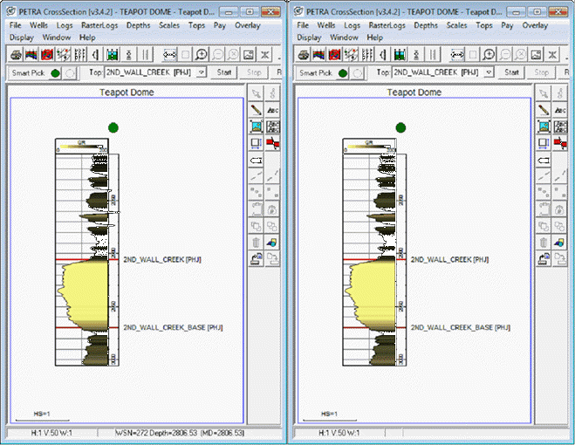575x445 pixels.
Task: Open File menu in left window
Action: pos(15,25)
